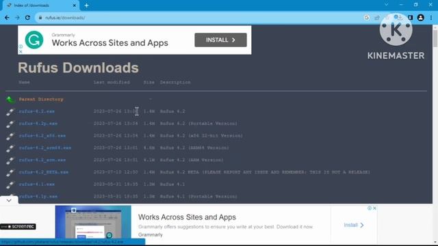Sort listing by Size column
The width and height of the screenshot is (438, 246).
[x=149, y=82]
